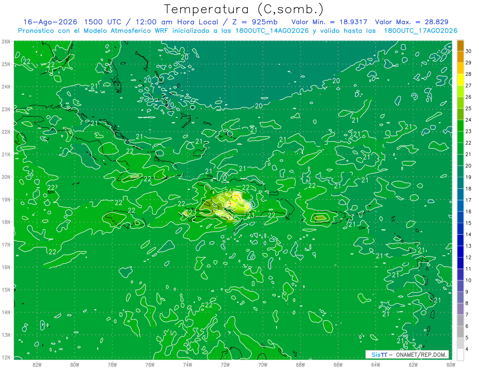Click the 14N latitude axis label
Image resolution: width=479 pixels, height=370 pixels.
click(x=6, y=312)
